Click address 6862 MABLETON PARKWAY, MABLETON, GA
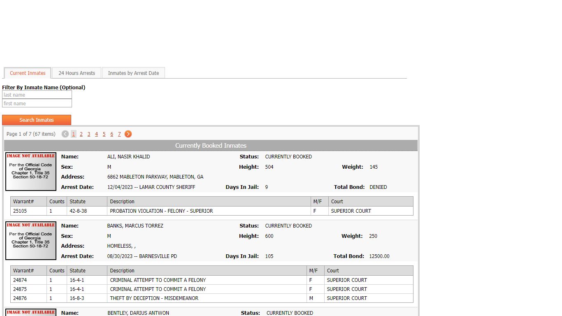This screenshot has height=316, width=562. coord(155,177)
